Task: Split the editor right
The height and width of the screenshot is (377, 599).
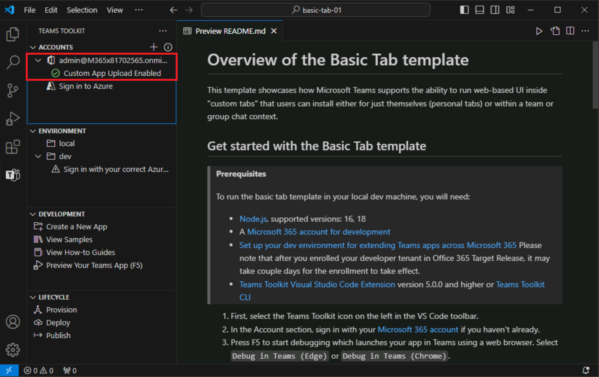Action: pyautogui.click(x=570, y=31)
